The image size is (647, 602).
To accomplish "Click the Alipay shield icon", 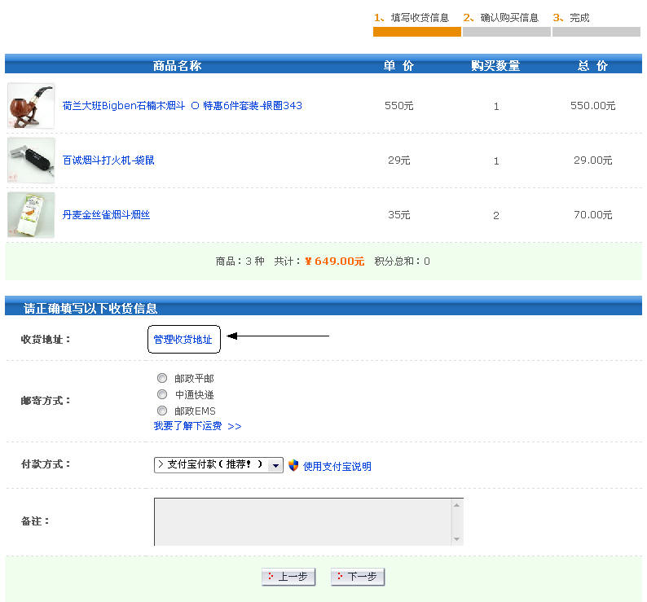I will (293, 465).
